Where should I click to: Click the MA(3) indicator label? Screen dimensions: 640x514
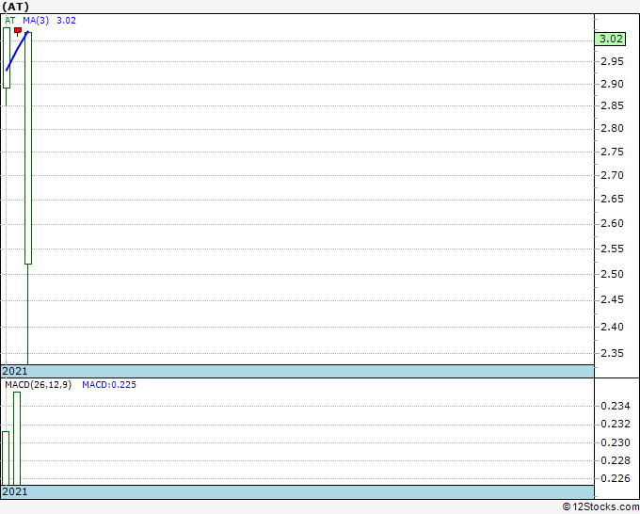(36, 21)
